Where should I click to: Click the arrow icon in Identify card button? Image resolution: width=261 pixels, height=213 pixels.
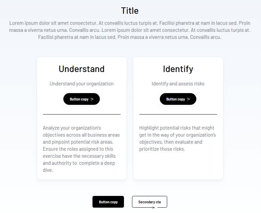pos(188,99)
